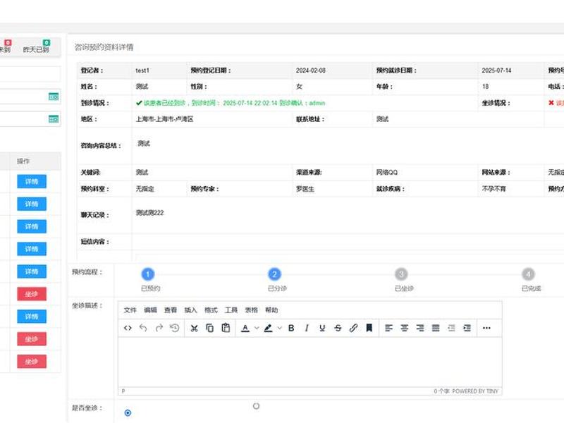This screenshot has height=423, width=564.
Task: Click the chat record 测试测222
Action: (x=149, y=213)
